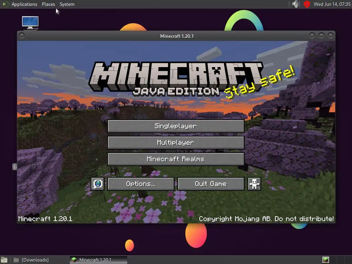The height and width of the screenshot is (264, 352).
Task: Click the Minecraft block icon in bottom tray
Action: click(326, 260)
